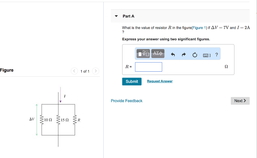Click the question mark help icon
Image resolution: width=257 pixels, height=158 pixels.
coord(217,55)
